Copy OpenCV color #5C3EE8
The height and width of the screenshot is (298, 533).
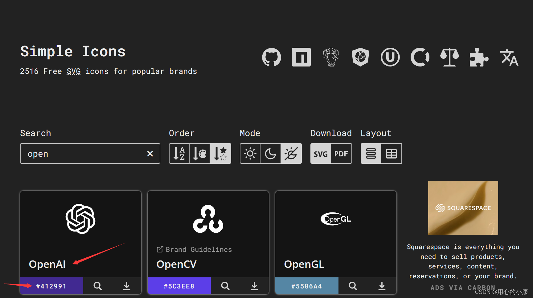(179, 286)
